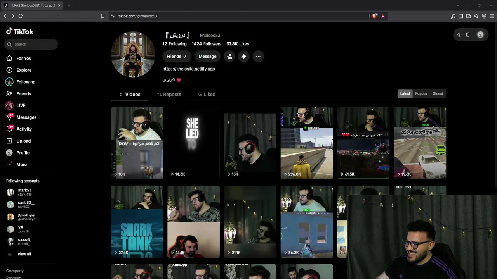
Task: Toggle the Friends follow status button
Action: point(177,56)
